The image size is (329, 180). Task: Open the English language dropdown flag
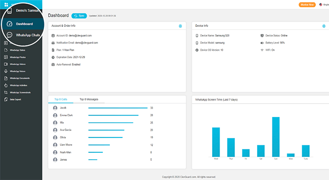(321, 5)
